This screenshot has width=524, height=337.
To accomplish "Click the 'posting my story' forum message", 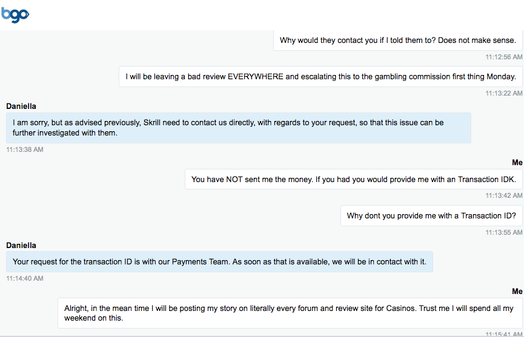I will point(290,313).
